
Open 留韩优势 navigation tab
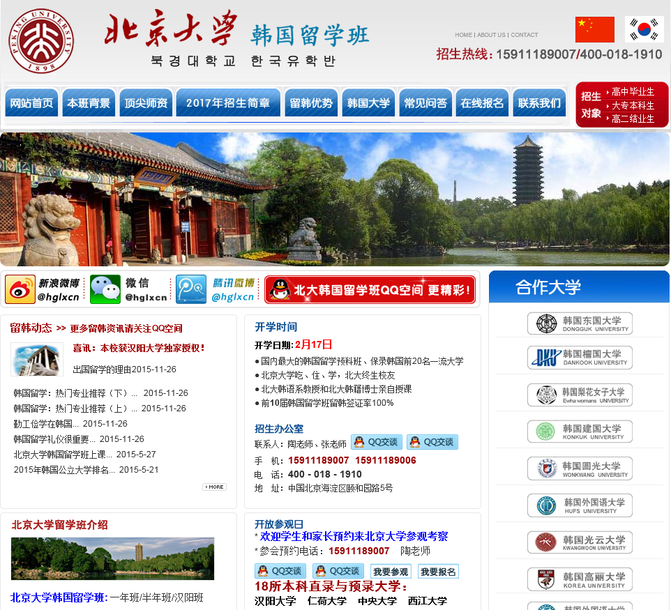pyautogui.click(x=311, y=102)
